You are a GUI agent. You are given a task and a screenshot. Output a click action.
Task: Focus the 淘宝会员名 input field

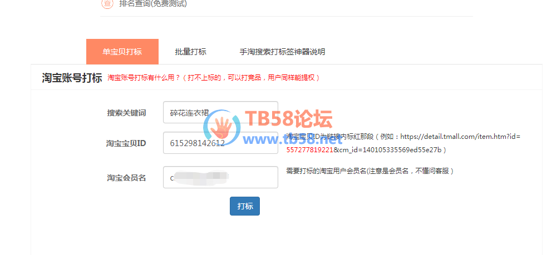(220, 177)
